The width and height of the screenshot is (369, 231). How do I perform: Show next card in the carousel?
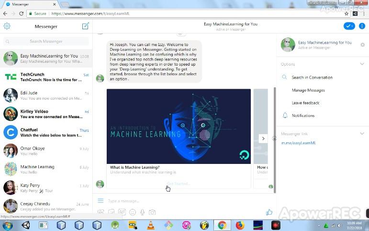tap(263, 139)
